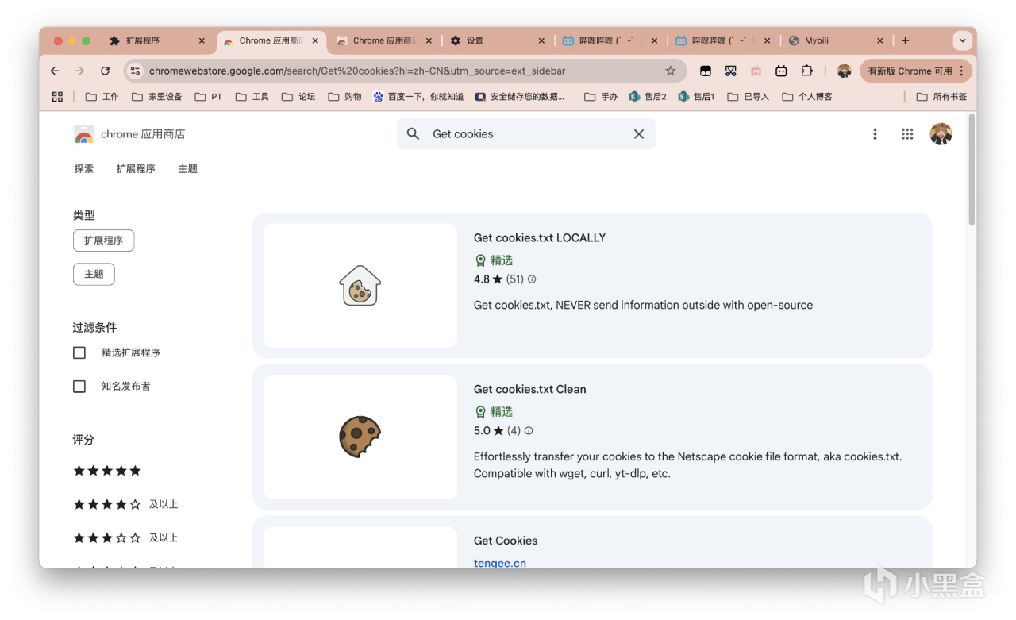Close the 设置 tab
The width and height of the screenshot is (1016, 620).
pos(541,40)
